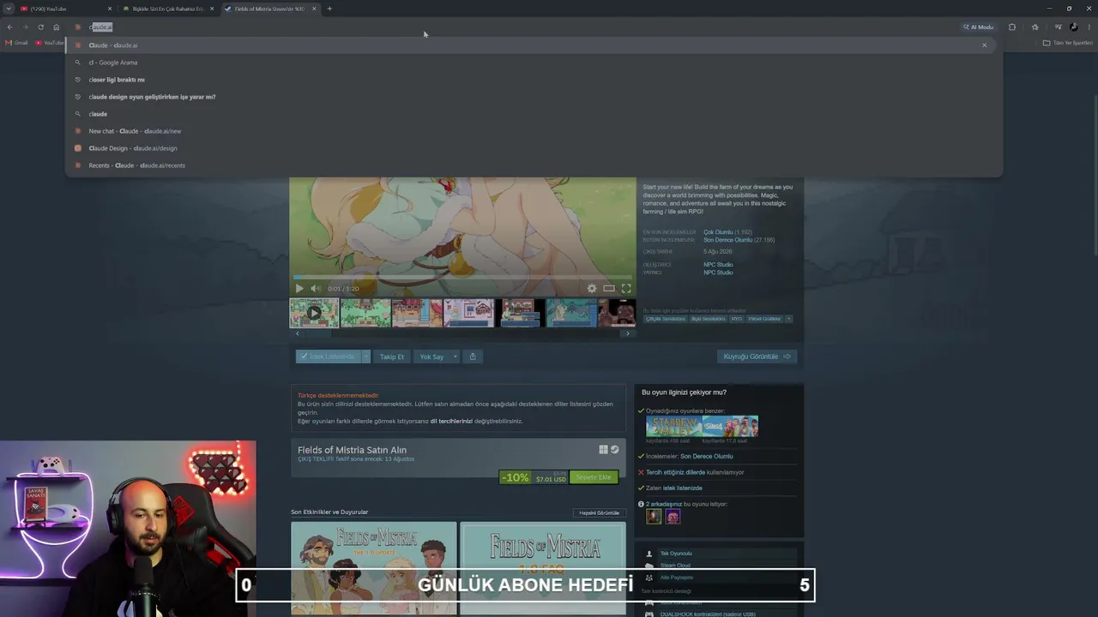Click the address bar text field
Viewport: 1098px width, 617px height.
click(515, 27)
